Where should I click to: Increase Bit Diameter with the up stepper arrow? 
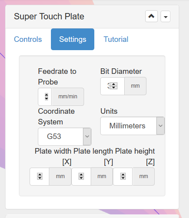pos(114,84)
